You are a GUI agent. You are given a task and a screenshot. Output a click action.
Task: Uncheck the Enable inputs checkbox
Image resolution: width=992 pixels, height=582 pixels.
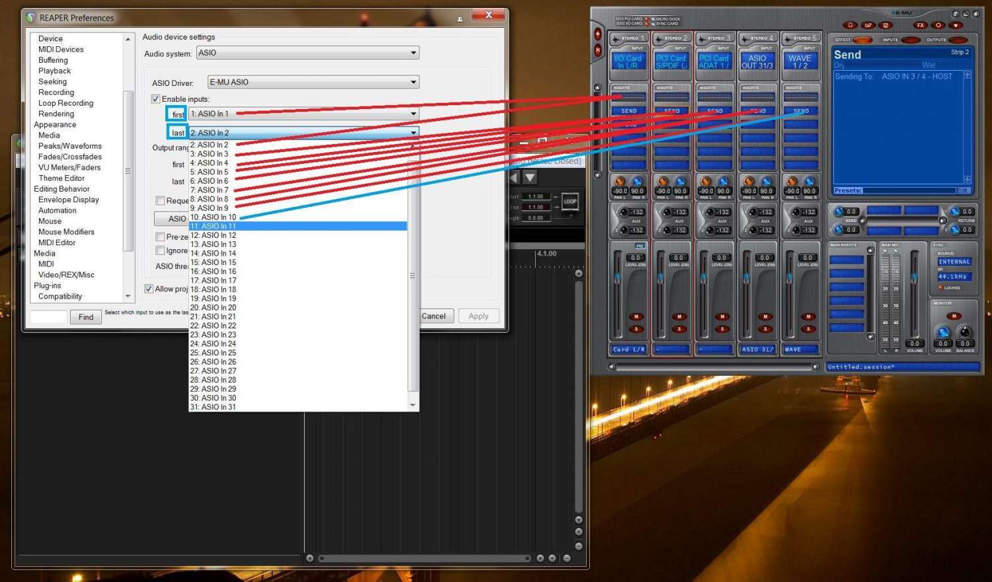coord(156,99)
